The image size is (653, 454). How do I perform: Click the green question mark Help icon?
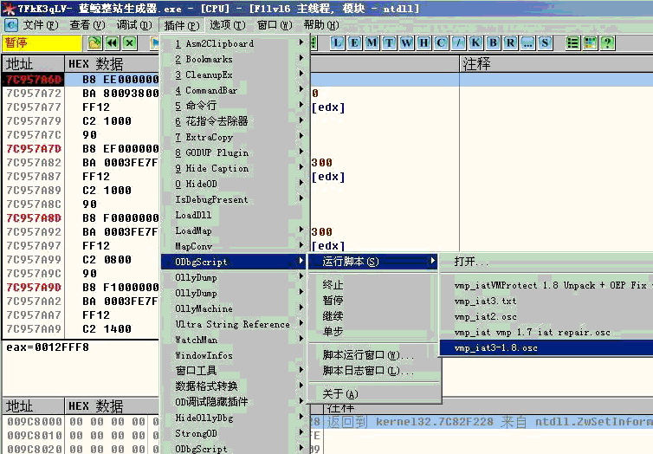tap(608, 43)
